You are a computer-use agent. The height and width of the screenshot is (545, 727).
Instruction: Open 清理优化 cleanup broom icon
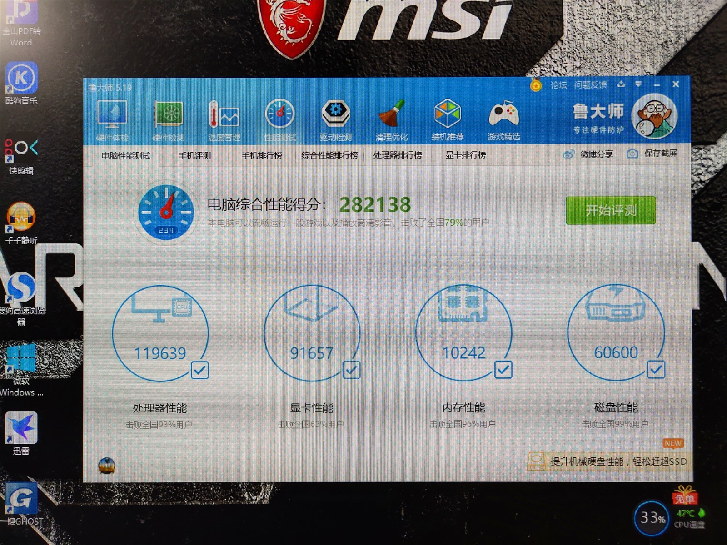(x=391, y=120)
